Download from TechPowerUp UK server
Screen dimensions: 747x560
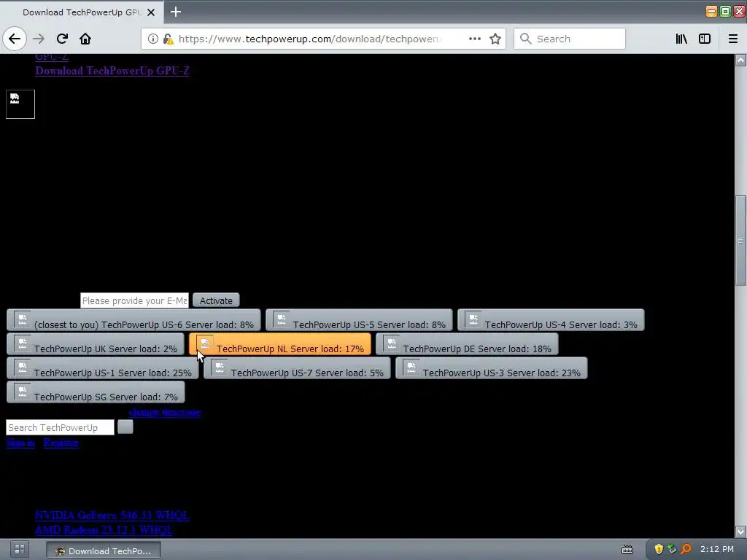[x=96, y=344]
